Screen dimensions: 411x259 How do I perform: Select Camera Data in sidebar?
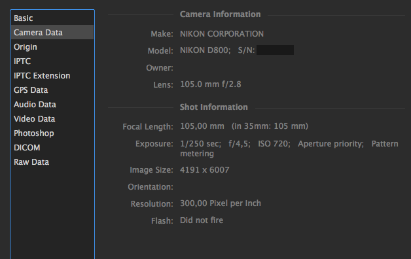click(x=52, y=33)
